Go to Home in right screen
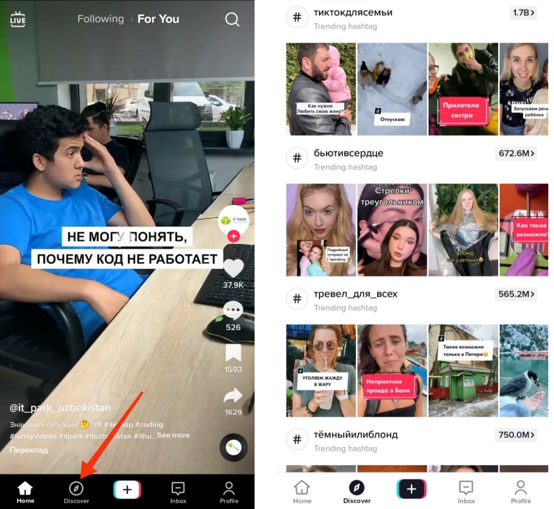 (x=302, y=492)
